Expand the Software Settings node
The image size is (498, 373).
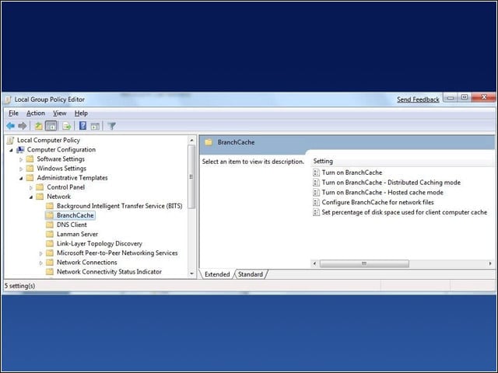pos(21,159)
